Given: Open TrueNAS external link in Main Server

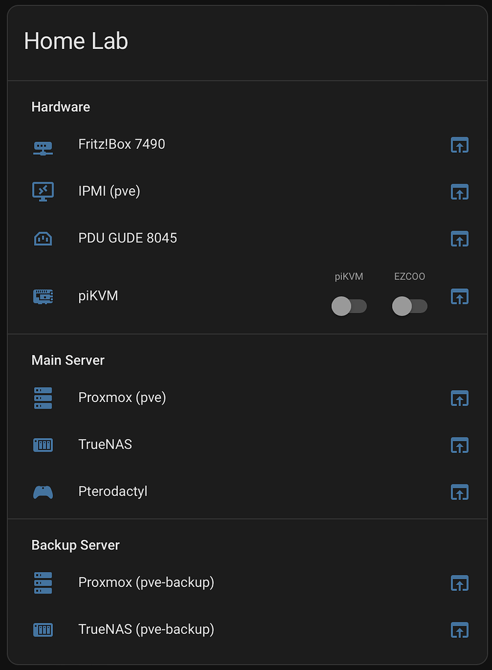Looking at the screenshot, I should coord(460,446).
